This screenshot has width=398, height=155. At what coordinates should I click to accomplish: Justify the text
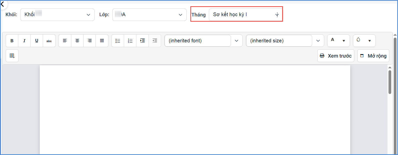tap(102, 41)
